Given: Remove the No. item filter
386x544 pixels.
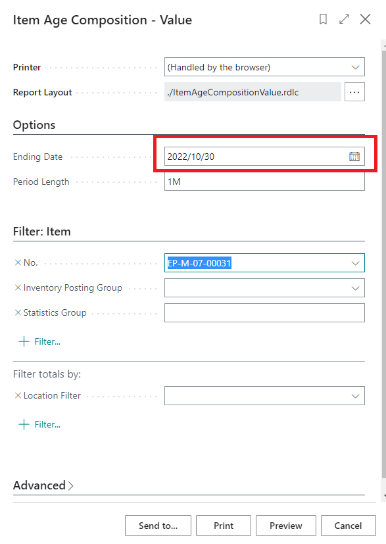Looking at the screenshot, I should click(x=17, y=262).
